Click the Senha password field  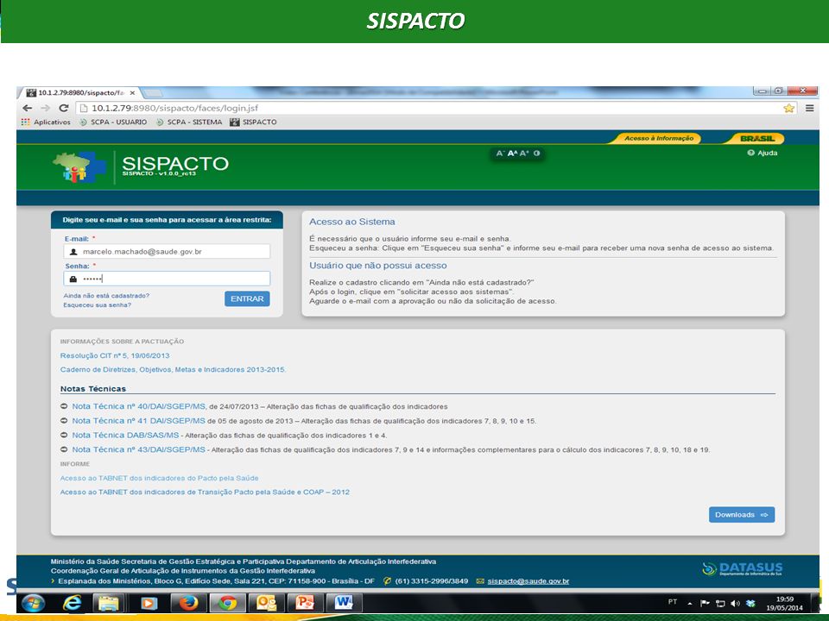click(x=167, y=279)
